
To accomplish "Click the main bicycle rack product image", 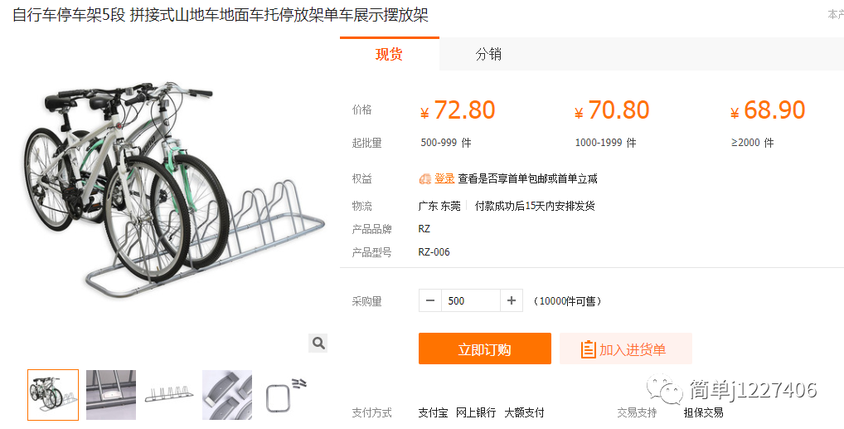I will tap(174, 189).
